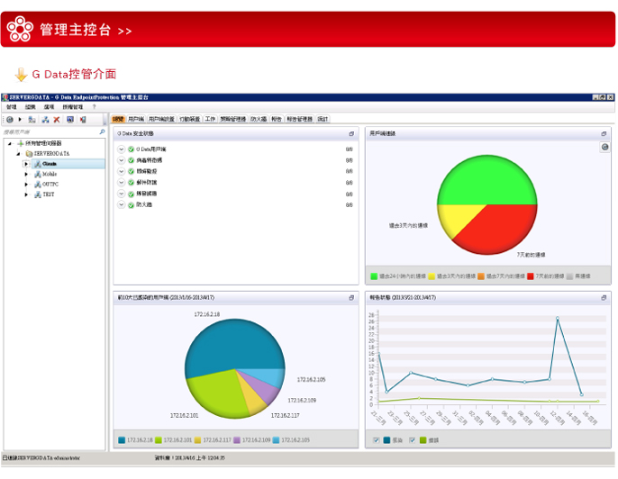Click the computers group icon in the toolbar
This screenshot has height=479, width=618.
(x=32, y=120)
